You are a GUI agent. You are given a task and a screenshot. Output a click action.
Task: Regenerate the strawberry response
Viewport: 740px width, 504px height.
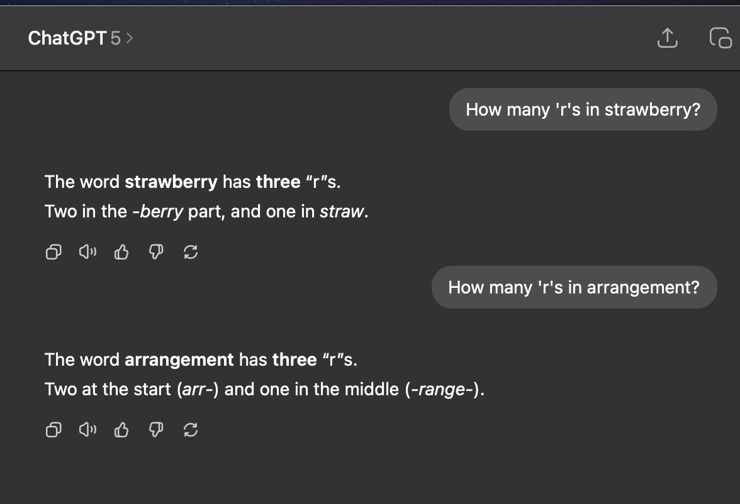[190, 253]
